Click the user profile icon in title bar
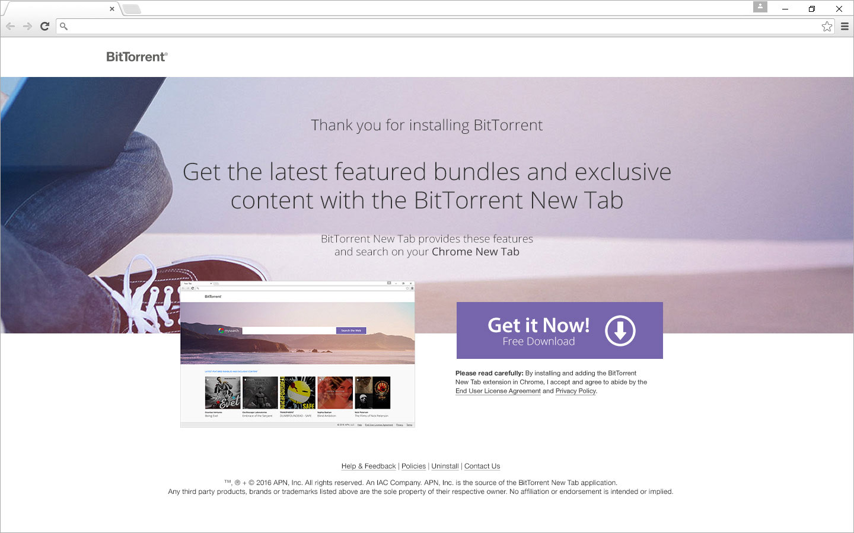This screenshot has height=533, width=854. pos(760,7)
